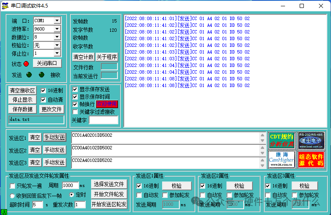The height and width of the screenshot is (215, 331).
Task: Enable 自动发 in 发送区1属性
Action: point(139,195)
